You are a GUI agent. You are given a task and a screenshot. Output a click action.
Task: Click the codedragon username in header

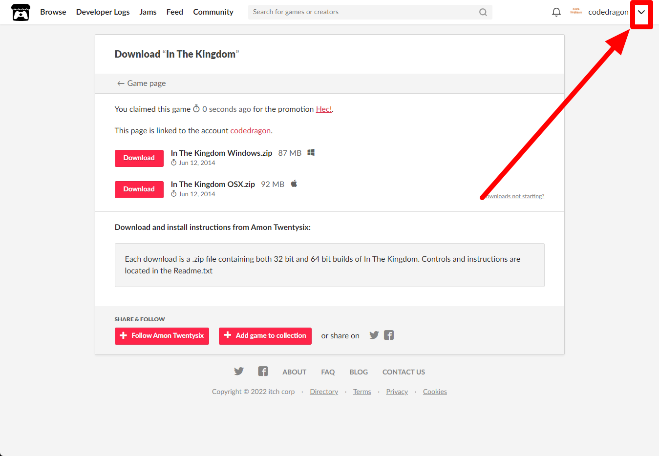pos(608,12)
